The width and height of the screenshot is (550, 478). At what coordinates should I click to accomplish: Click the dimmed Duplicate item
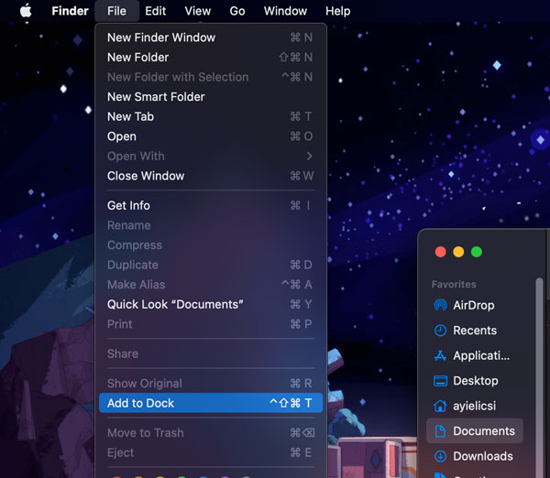[211, 265]
